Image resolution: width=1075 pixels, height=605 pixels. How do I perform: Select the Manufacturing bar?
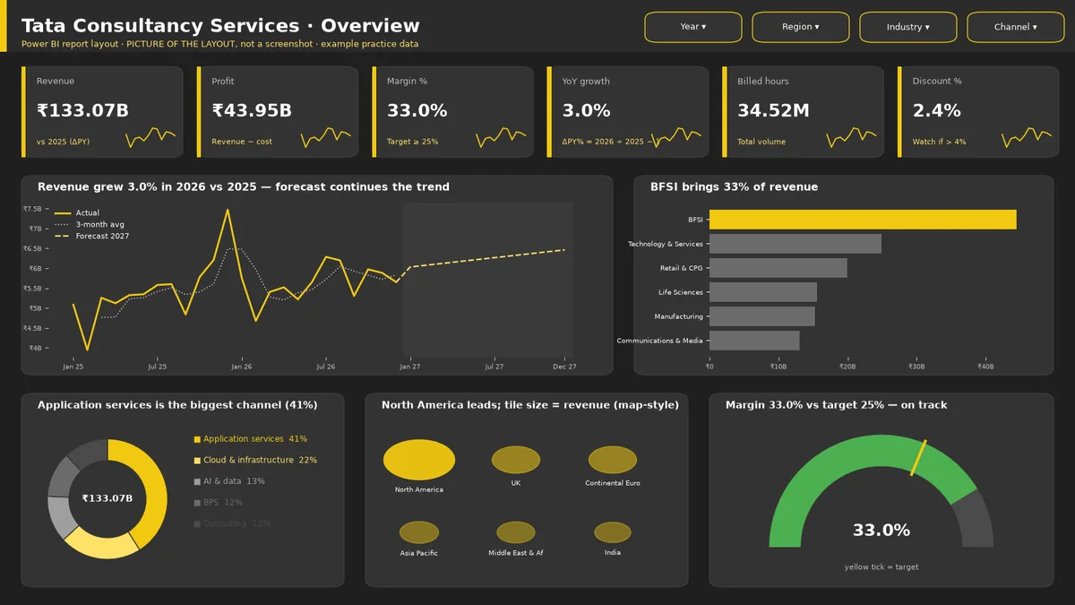(x=762, y=316)
